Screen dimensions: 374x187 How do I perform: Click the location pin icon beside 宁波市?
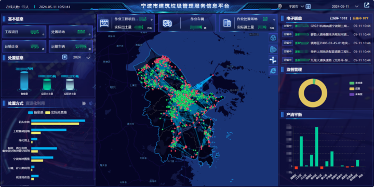coord(280,6)
